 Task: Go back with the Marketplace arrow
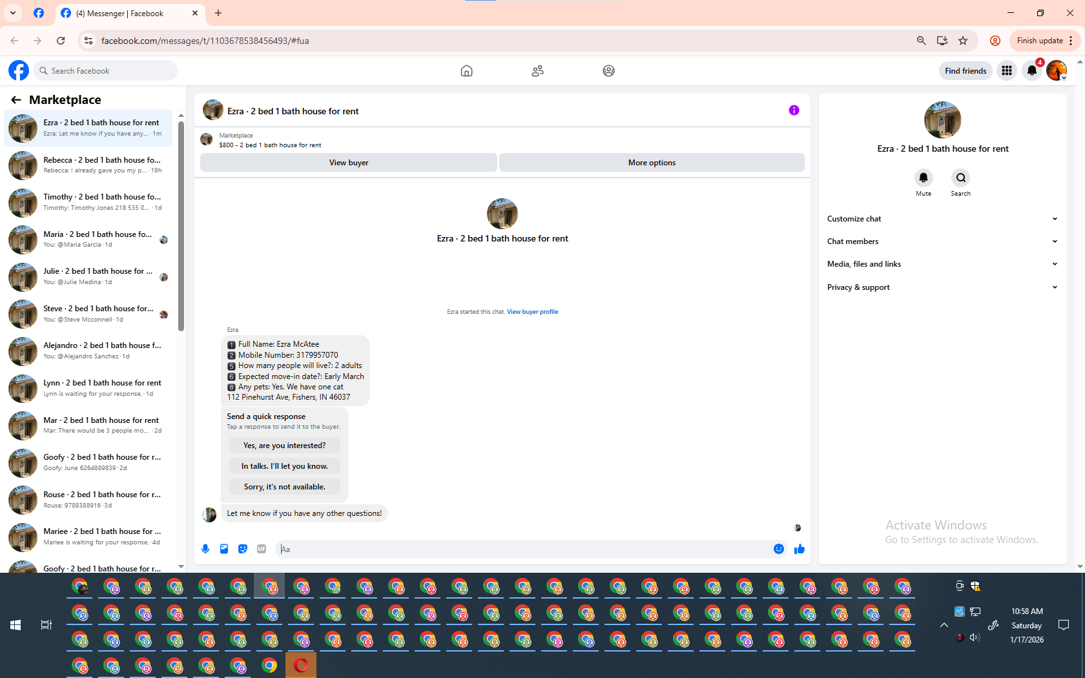(x=16, y=99)
